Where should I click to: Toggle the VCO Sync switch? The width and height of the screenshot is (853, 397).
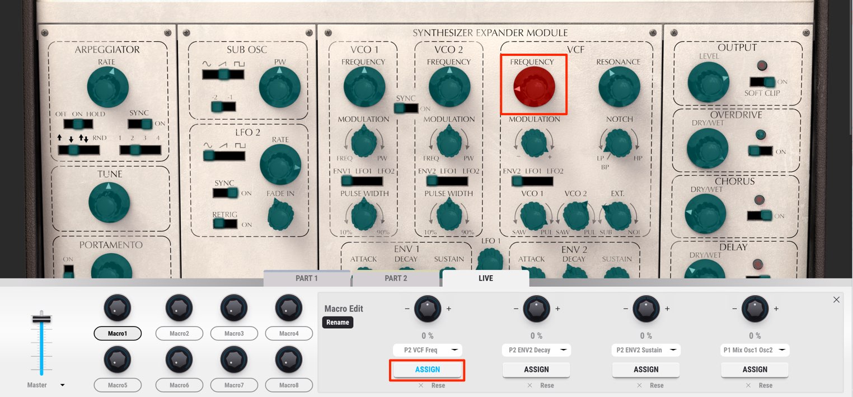pos(406,108)
